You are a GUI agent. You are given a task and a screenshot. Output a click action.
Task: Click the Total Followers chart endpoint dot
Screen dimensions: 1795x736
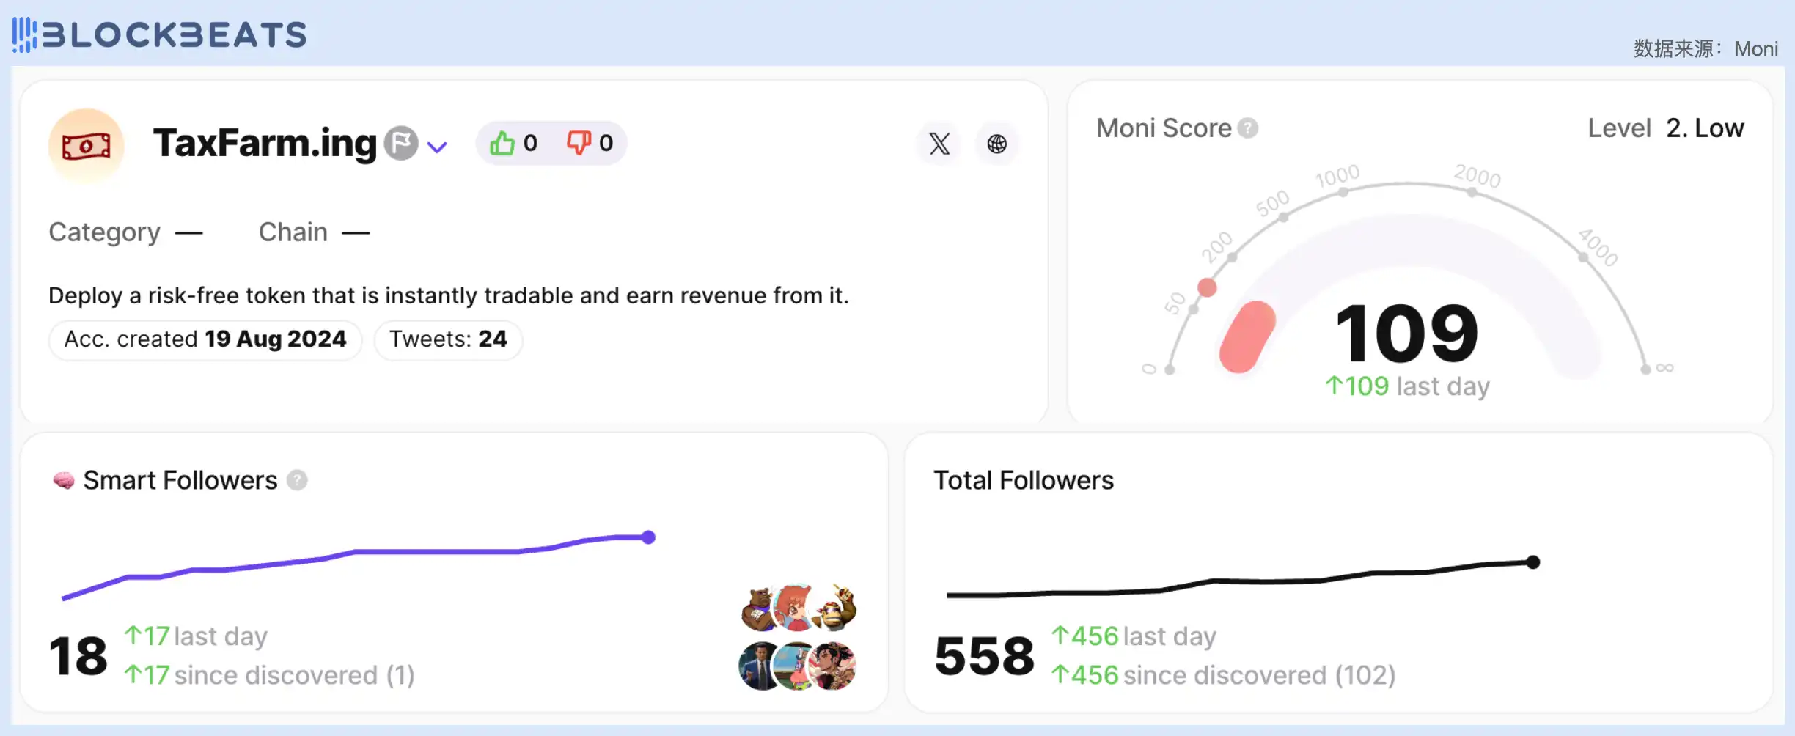point(1532,562)
